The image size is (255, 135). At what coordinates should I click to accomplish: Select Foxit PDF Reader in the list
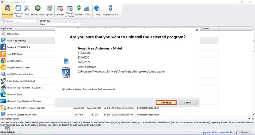coord(28,54)
